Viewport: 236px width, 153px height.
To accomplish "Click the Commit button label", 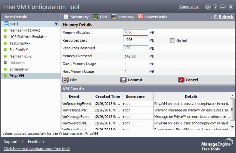I will [x=135, y=80].
